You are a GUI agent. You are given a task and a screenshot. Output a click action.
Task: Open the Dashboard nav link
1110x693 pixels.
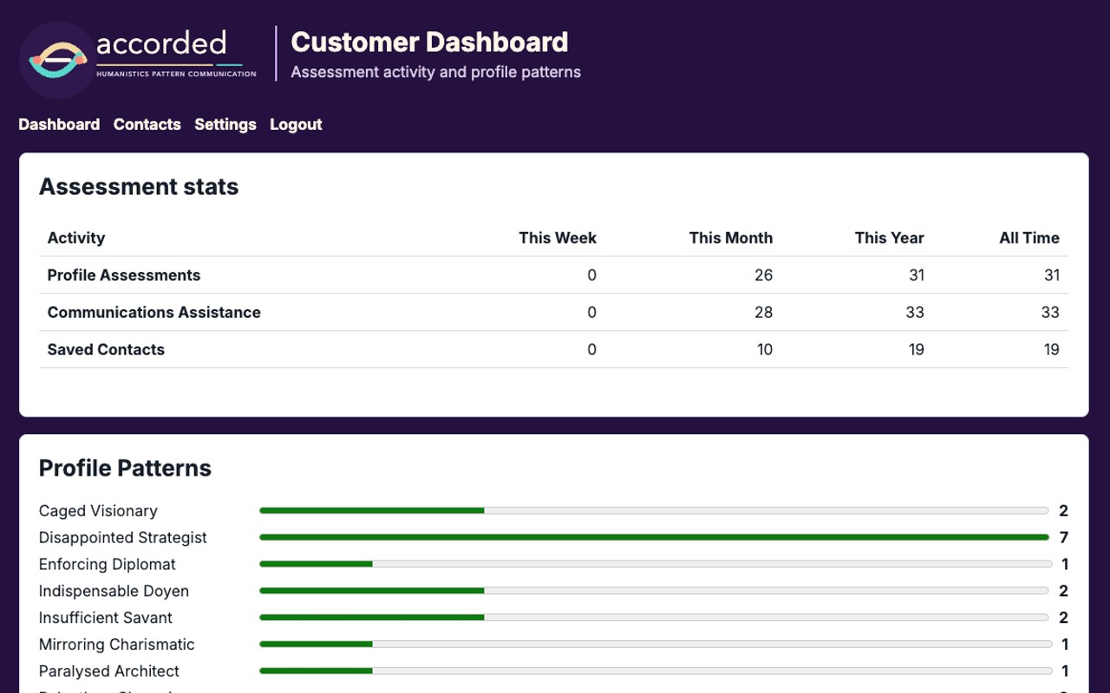pyautogui.click(x=59, y=125)
